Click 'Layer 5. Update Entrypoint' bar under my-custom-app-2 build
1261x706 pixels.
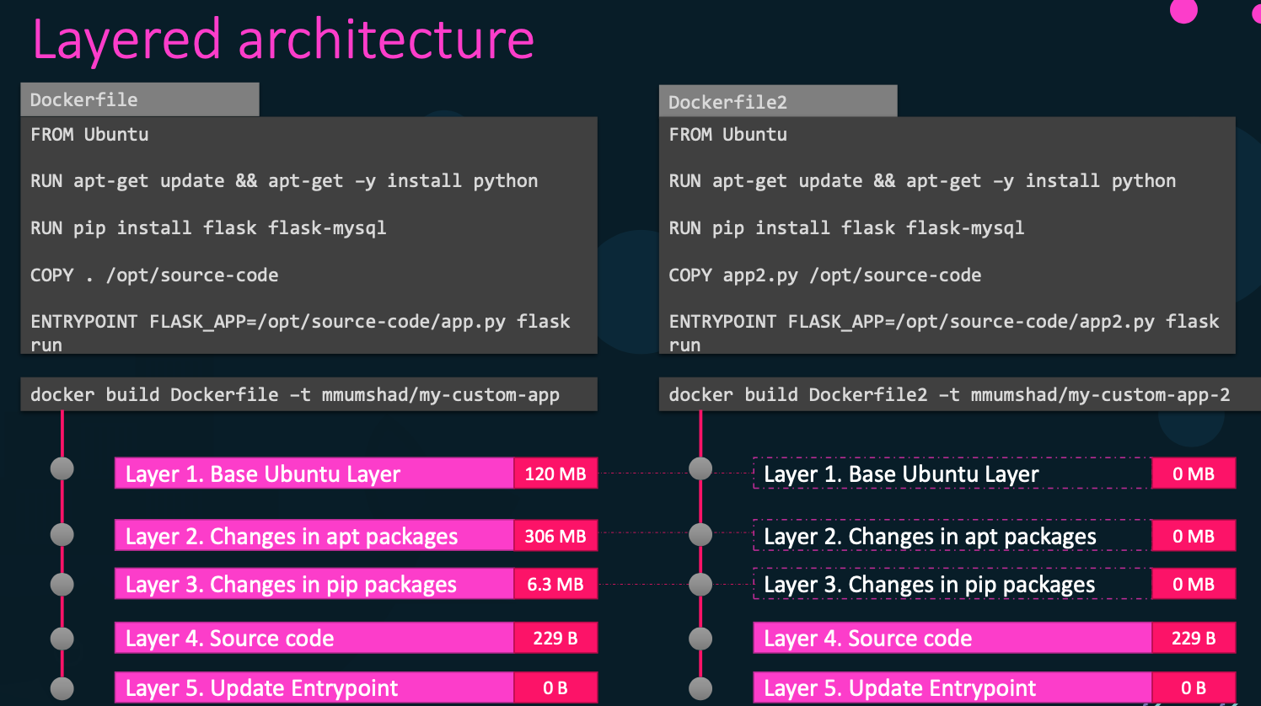952,687
